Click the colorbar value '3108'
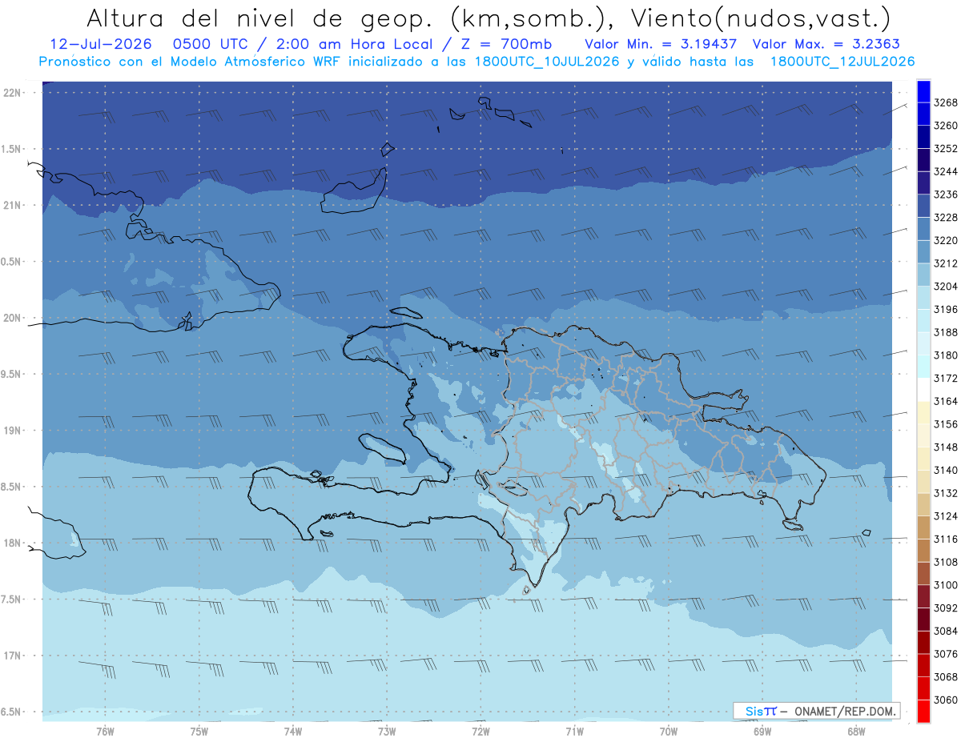The width and height of the screenshot is (961, 742). coord(946,562)
